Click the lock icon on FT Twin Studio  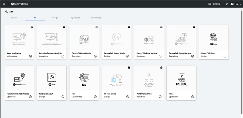click(x=129, y=68)
